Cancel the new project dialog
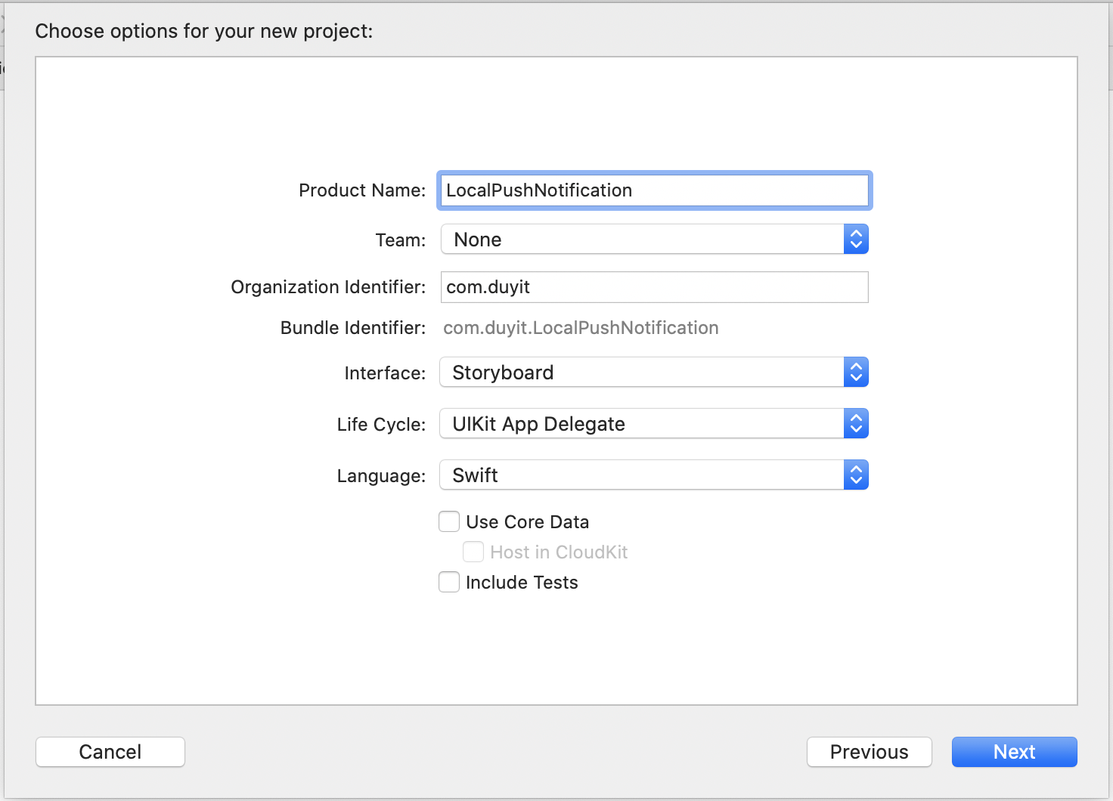Image resolution: width=1113 pixels, height=801 pixels. coord(110,752)
